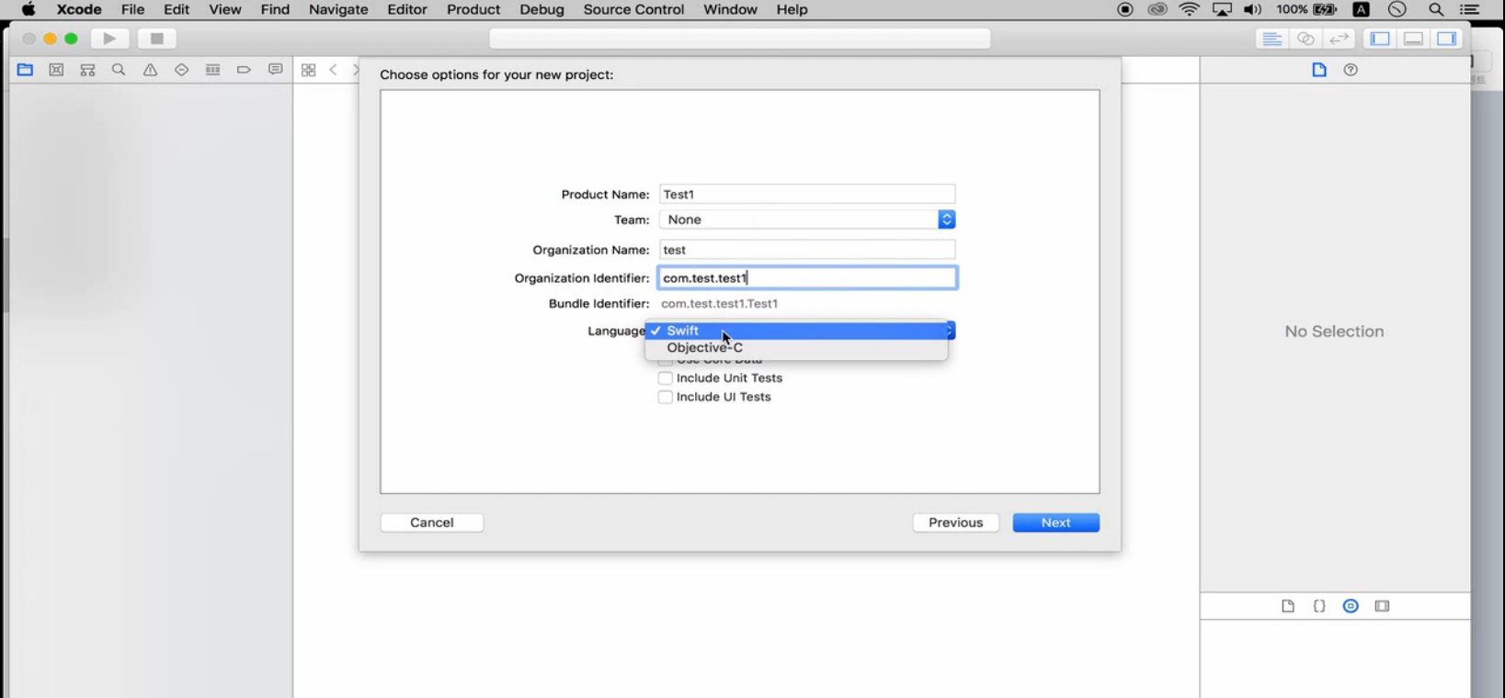Open Spotlight search in menu bar
Image resolution: width=1505 pixels, height=698 pixels.
pyautogui.click(x=1436, y=9)
